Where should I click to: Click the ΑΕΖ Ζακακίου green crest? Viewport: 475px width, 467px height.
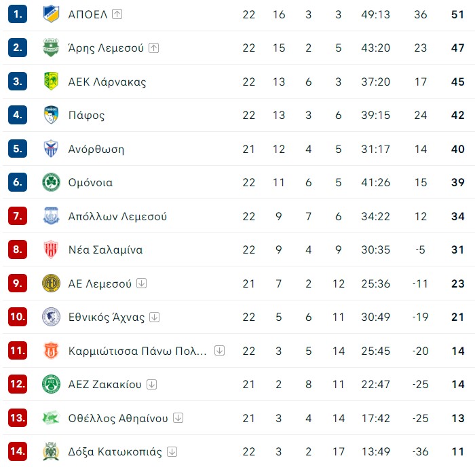[x=51, y=384]
